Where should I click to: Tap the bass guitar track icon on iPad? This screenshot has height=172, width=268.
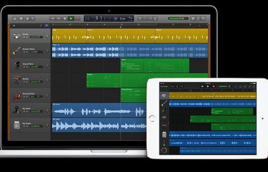coord(165,103)
